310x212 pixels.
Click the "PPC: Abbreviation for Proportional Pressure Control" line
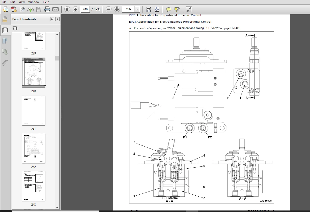(x=165, y=15)
